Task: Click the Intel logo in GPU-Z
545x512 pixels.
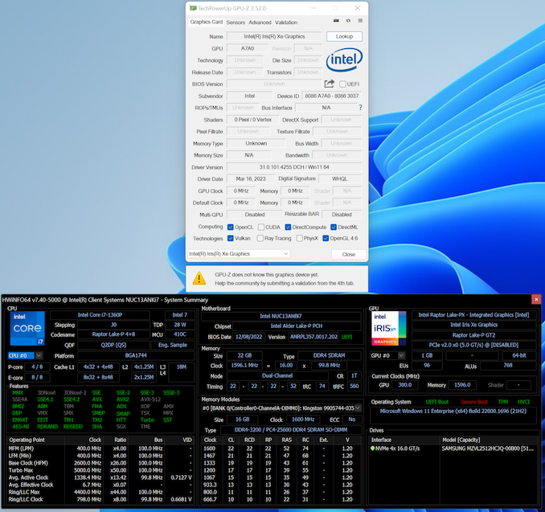Action: pos(344,59)
